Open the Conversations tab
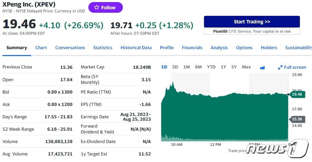This screenshot has width=312, height=162. click(70, 48)
